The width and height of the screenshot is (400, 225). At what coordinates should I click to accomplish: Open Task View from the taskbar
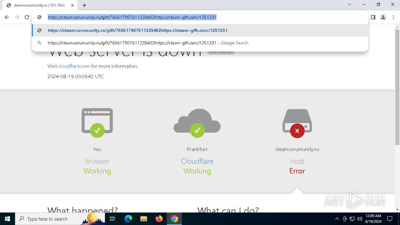tap(112, 219)
